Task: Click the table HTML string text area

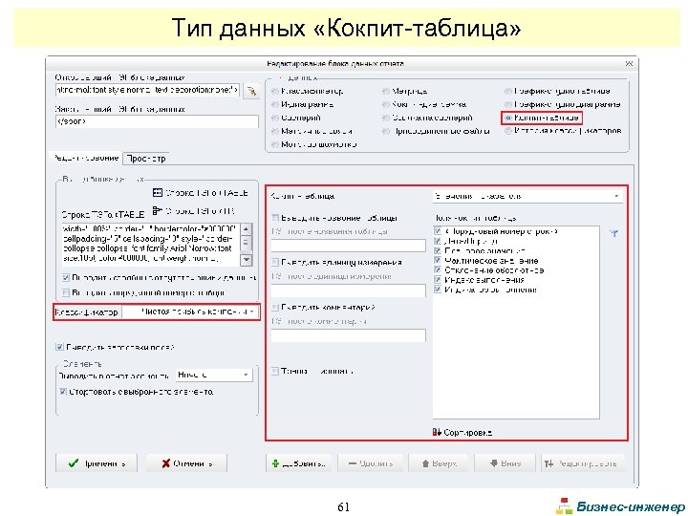Action: pyautogui.click(x=151, y=244)
